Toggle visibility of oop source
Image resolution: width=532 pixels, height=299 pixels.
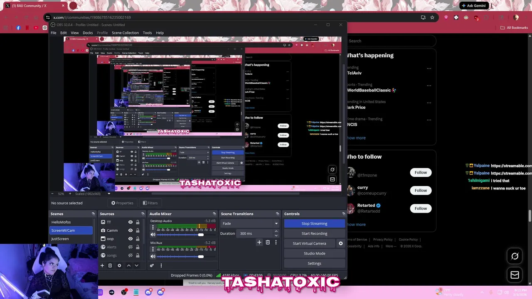point(131,239)
